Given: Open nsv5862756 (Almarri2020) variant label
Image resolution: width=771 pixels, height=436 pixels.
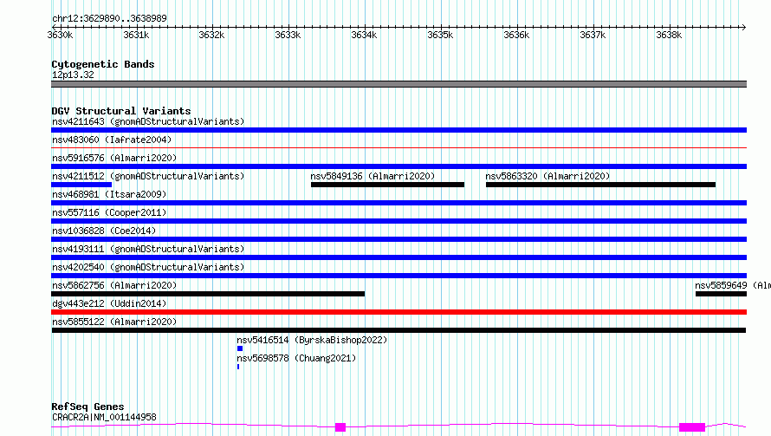Looking at the screenshot, I should [x=114, y=285].
